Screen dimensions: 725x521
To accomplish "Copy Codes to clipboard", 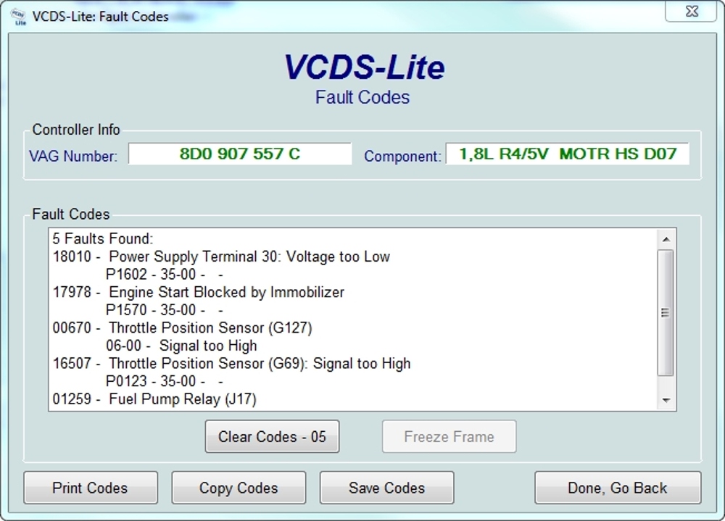I will [x=239, y=488].
